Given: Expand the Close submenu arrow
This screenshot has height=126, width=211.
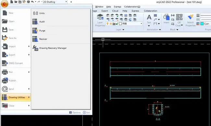Looking at the screenshot, I should click(29, 105).
